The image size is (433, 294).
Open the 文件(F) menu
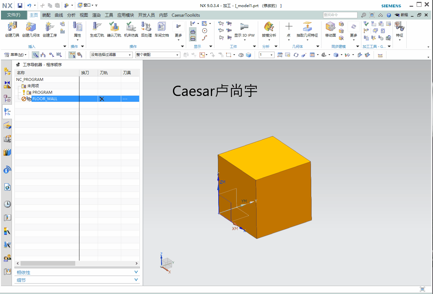[x=14, y=15]
